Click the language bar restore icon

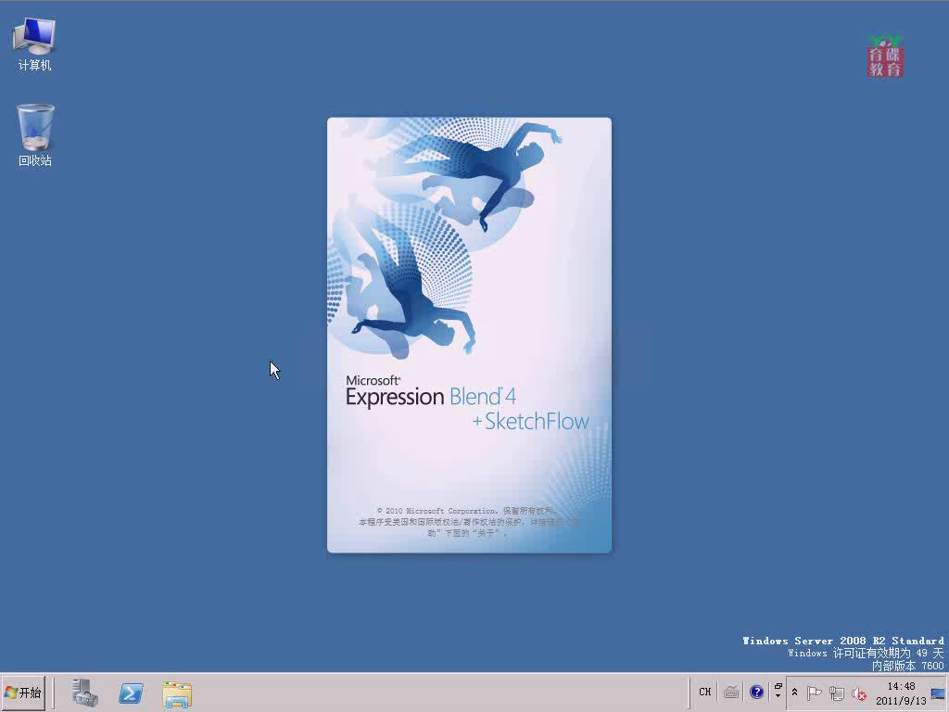pos(778,686)
